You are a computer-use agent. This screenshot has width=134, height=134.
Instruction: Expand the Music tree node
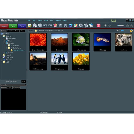[x=4, y=41]
